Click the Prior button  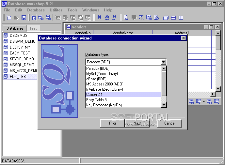tap(112, 123)
